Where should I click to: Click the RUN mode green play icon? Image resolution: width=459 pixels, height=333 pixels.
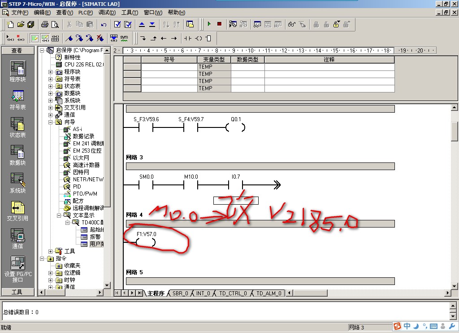(209, 24)
